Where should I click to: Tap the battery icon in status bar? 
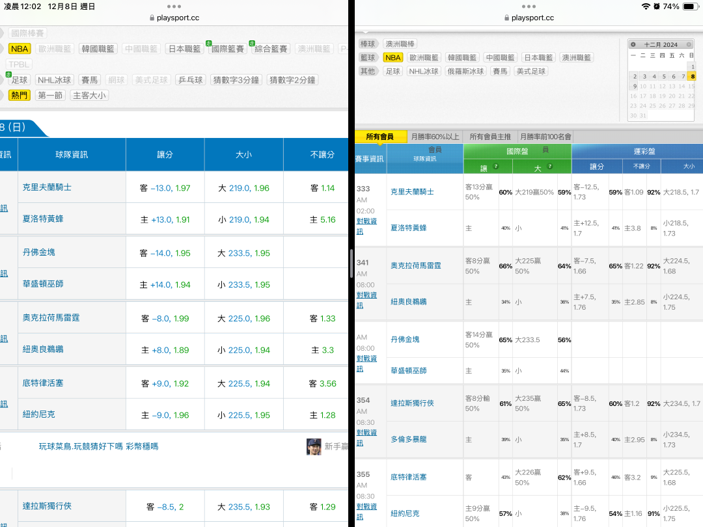tap(689, 7)
